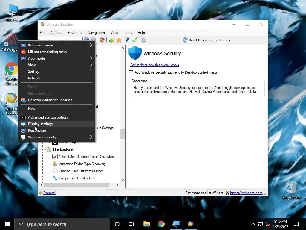The width and height of the screenshot is (306, 230).
Task: Open the This PC desktop icon
Action: click(12, 13)
